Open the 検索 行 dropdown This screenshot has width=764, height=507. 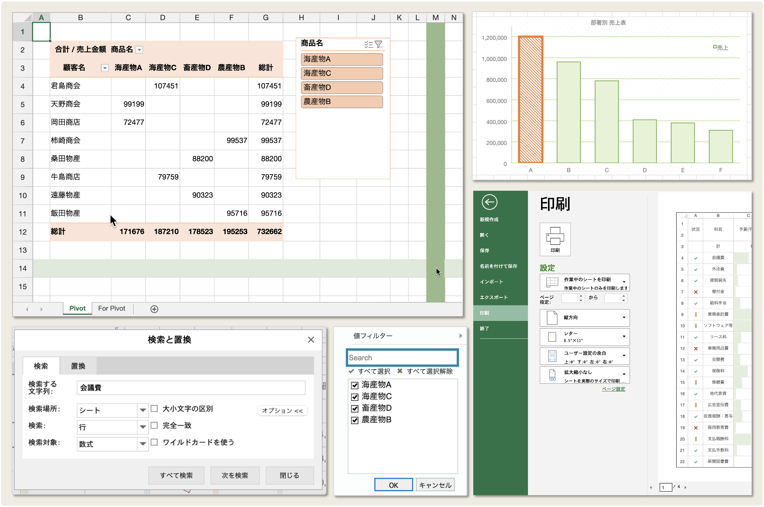point(143,427)
